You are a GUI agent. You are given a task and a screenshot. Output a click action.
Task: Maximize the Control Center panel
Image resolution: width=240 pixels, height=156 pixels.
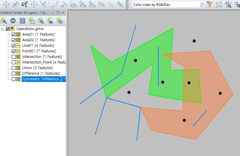(58, 13)
